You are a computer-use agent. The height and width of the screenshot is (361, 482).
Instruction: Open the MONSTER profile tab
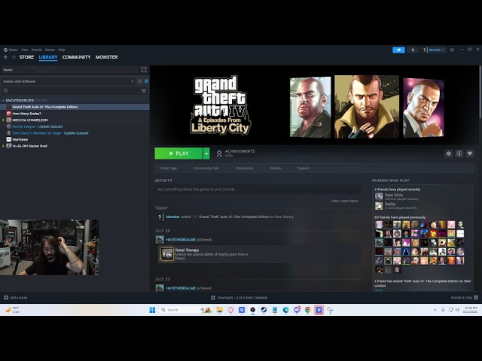point(106,57)
